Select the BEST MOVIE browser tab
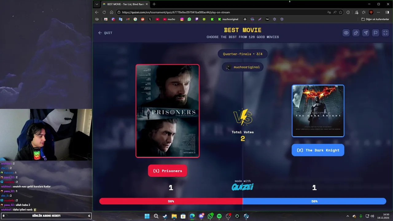393x221 pixels. click(x=125, y=4)
